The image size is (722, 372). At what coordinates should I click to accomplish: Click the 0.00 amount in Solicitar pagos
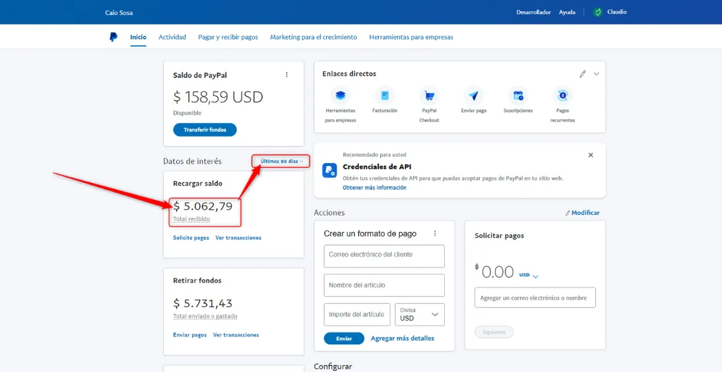point(498,272)
